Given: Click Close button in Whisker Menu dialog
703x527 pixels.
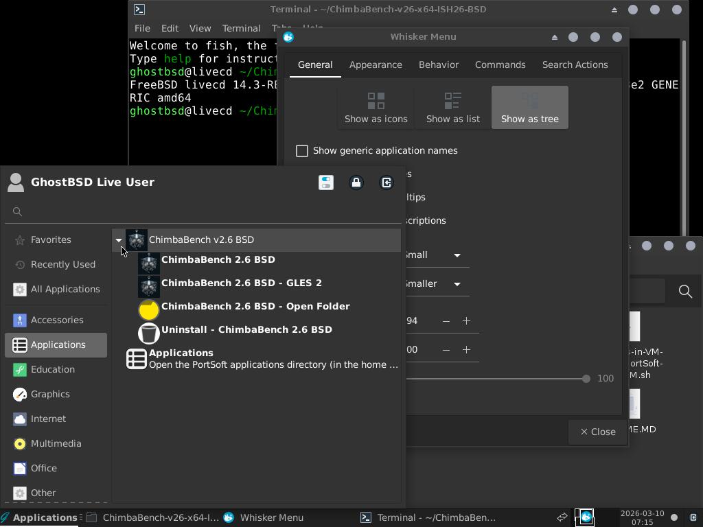Looking at the screenshot, I should pyautogui.click(x=598, y=432).
